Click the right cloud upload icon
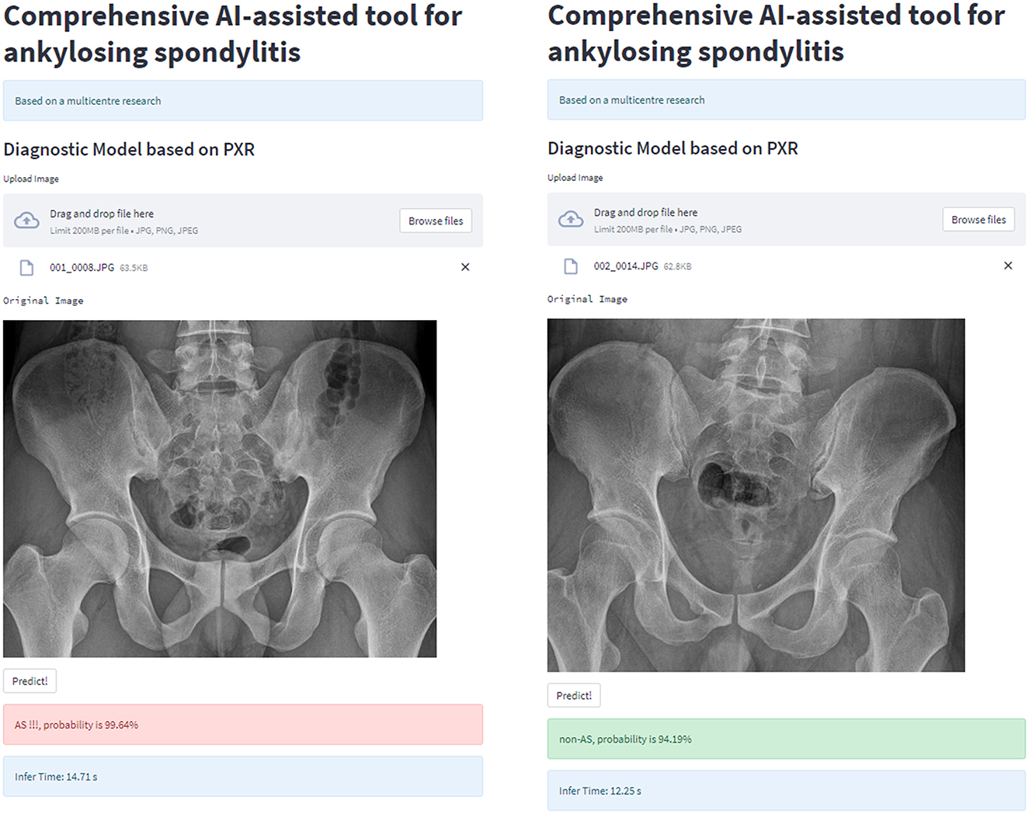Image resolution: width=1029 pixels, height=814 pixels. tap(571, 219)
